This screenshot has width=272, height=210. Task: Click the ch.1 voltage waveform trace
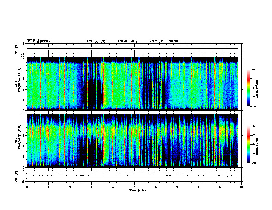pos(133,49)
